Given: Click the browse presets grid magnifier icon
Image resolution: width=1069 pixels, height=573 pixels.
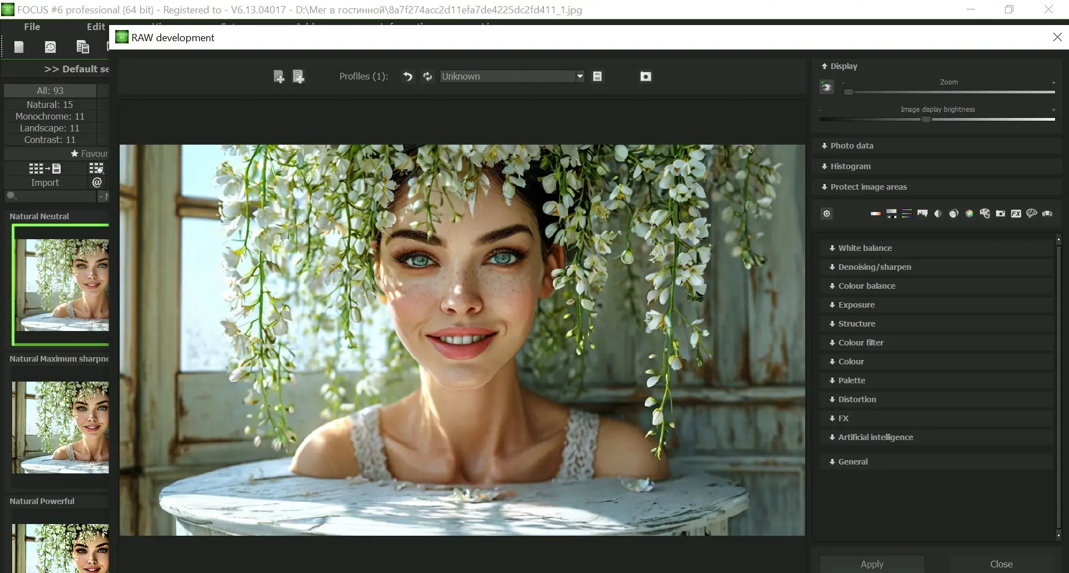Looking at the screenshot, I should click(x=96, y=169).
